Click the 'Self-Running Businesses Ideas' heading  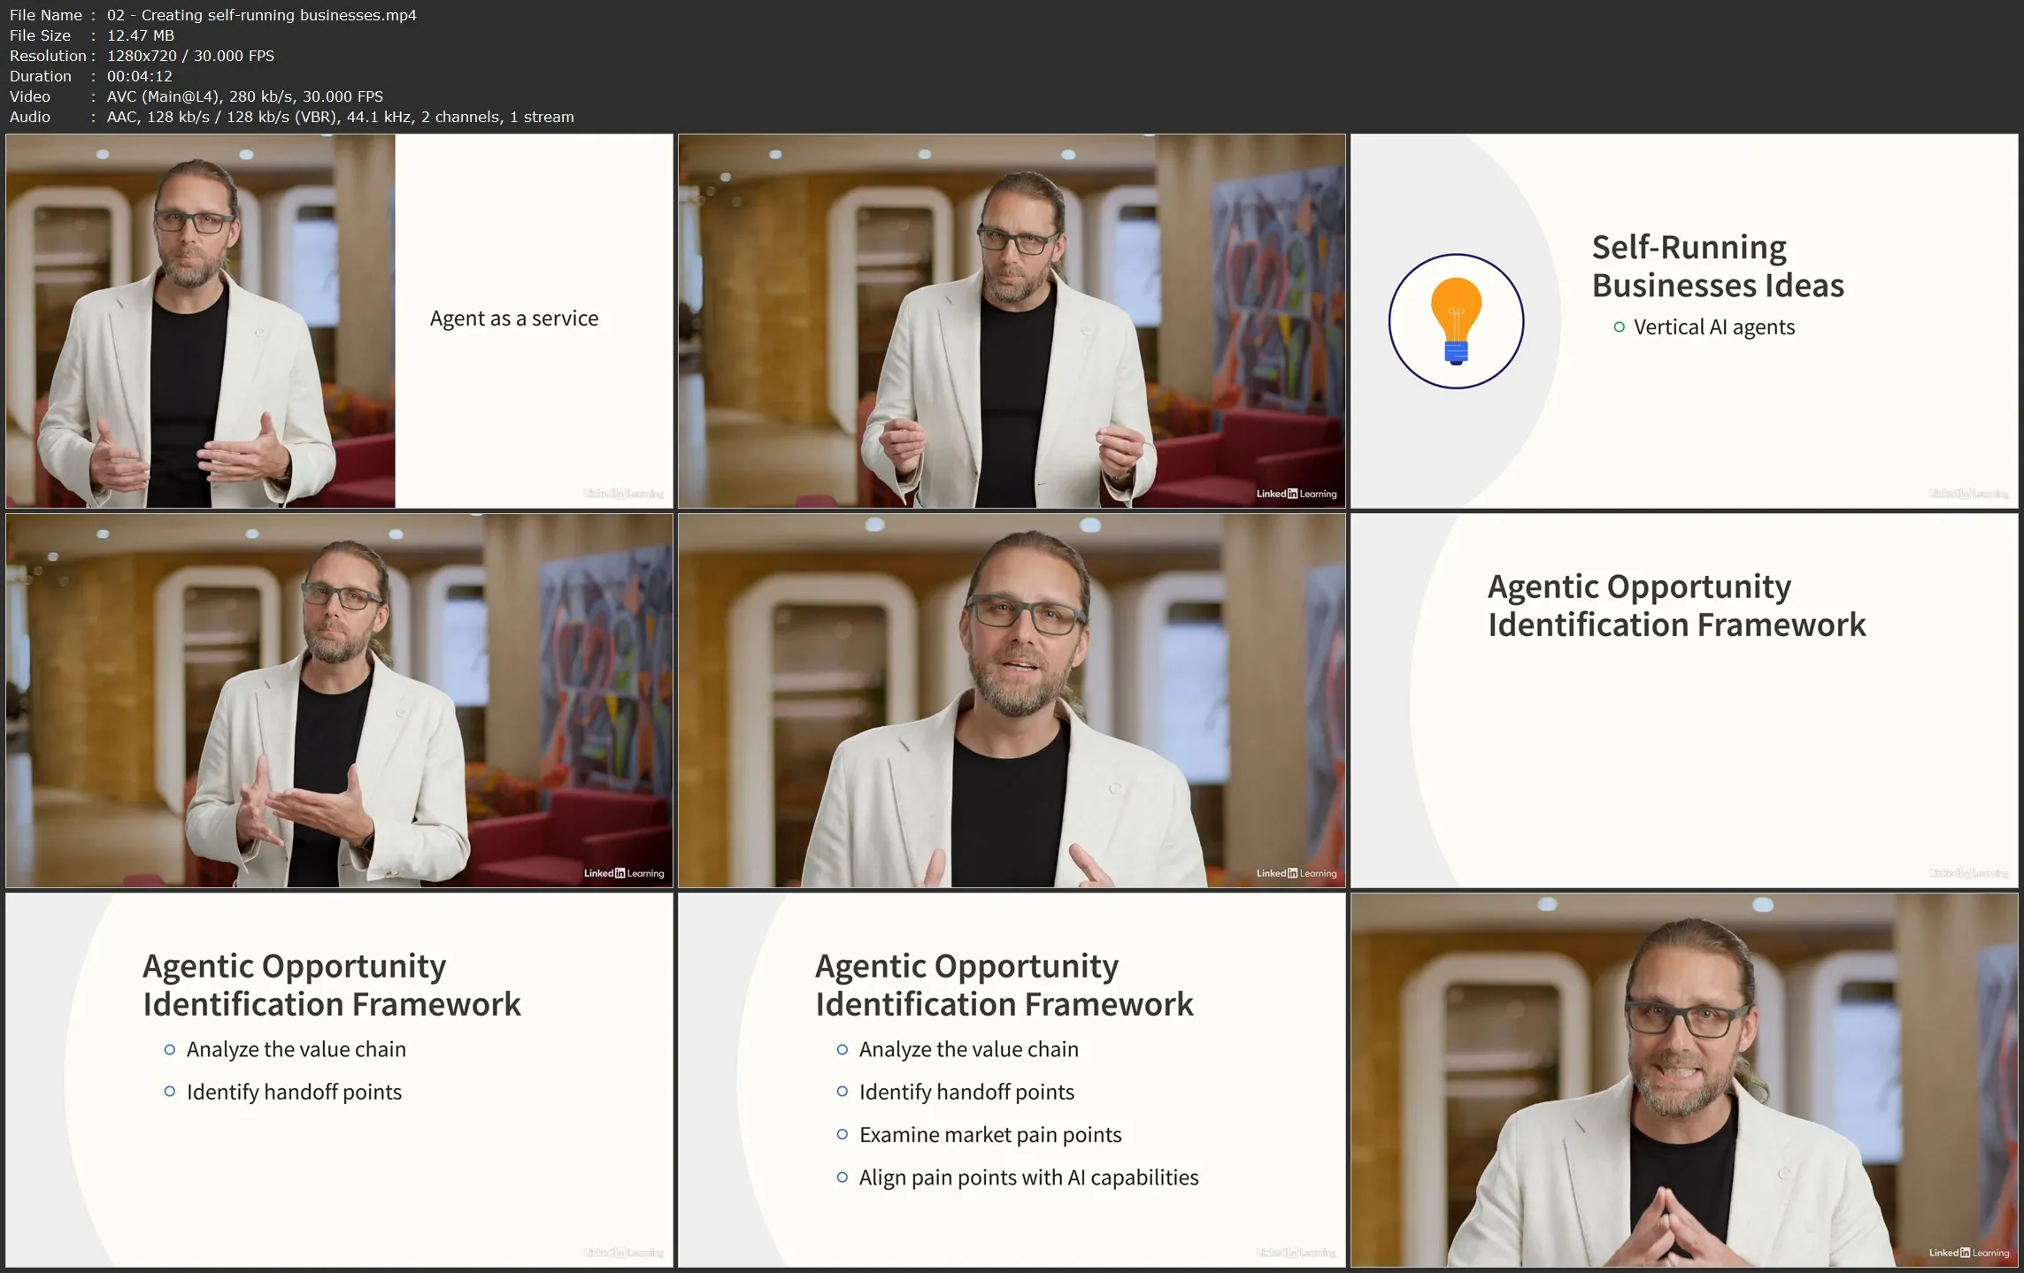pyautogui.click(x=1718, y=266)
